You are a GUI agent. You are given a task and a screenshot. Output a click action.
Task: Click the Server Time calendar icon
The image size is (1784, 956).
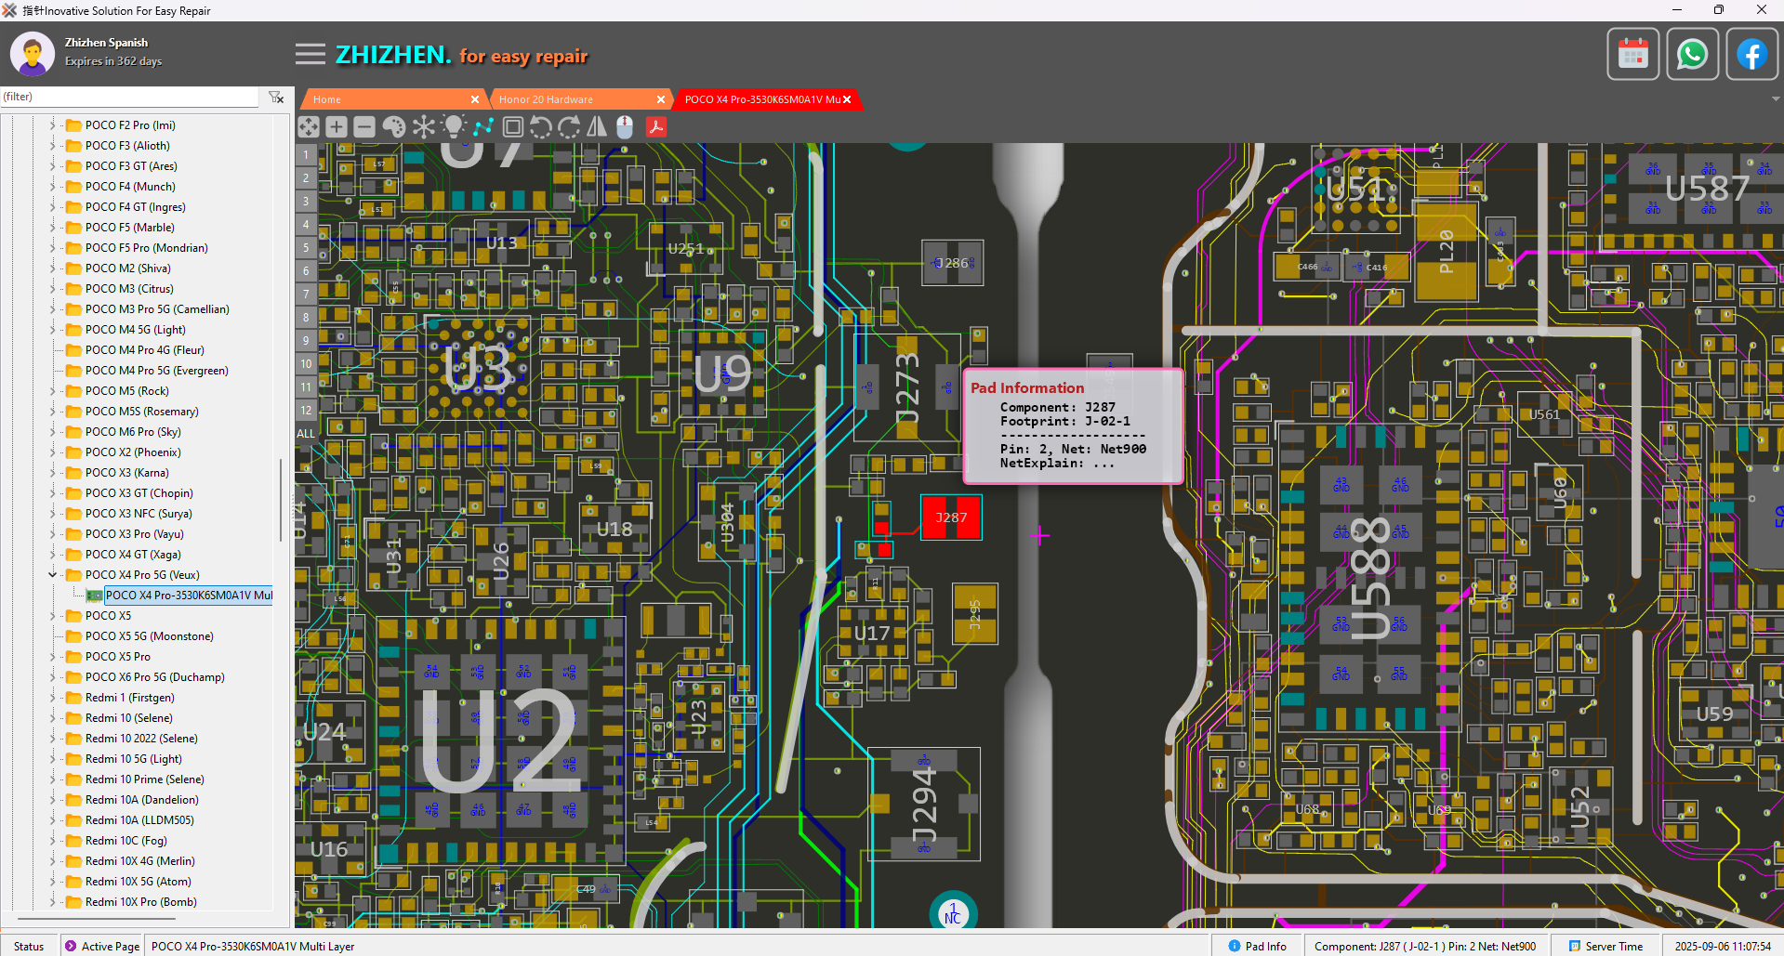[x=1575, y=946]
